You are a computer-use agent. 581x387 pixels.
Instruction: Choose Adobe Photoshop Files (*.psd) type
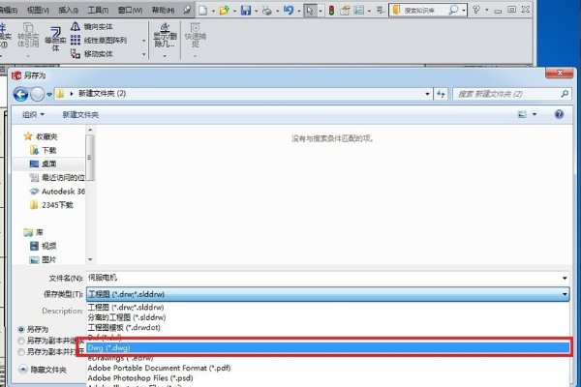tap(140, 378)
